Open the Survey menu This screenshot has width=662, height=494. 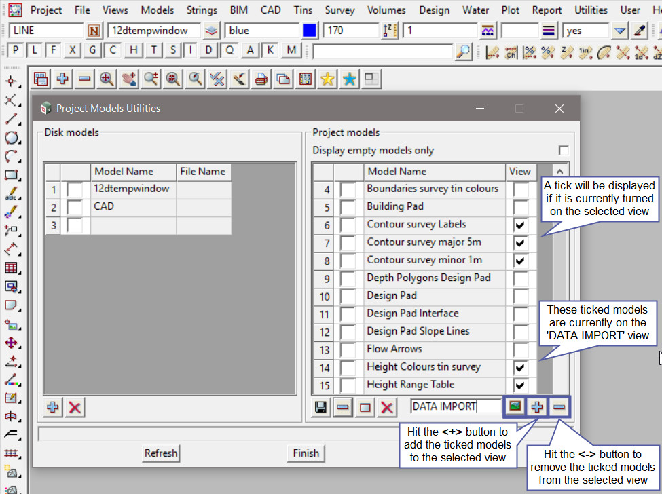coord(339,10)
